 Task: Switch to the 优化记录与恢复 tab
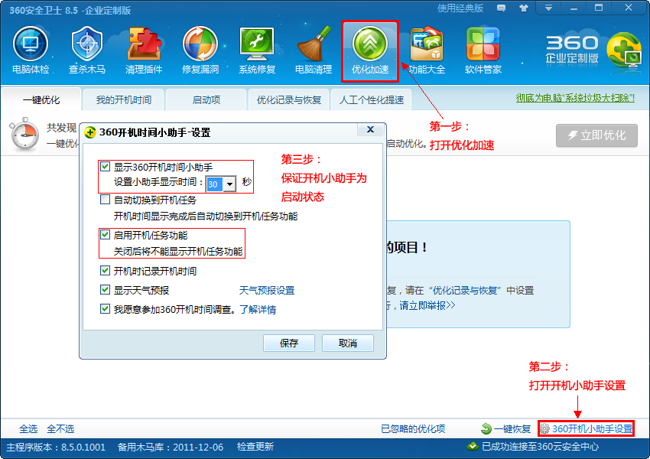click(x=289, y=100)
